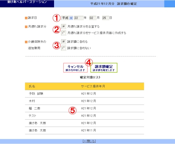Click the 請求日 label
This screenshot has height=144, width=175.
click(32, 18)
